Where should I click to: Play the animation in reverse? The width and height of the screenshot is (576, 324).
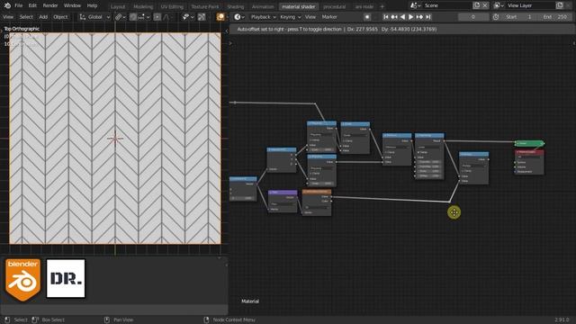coord(402,17)
